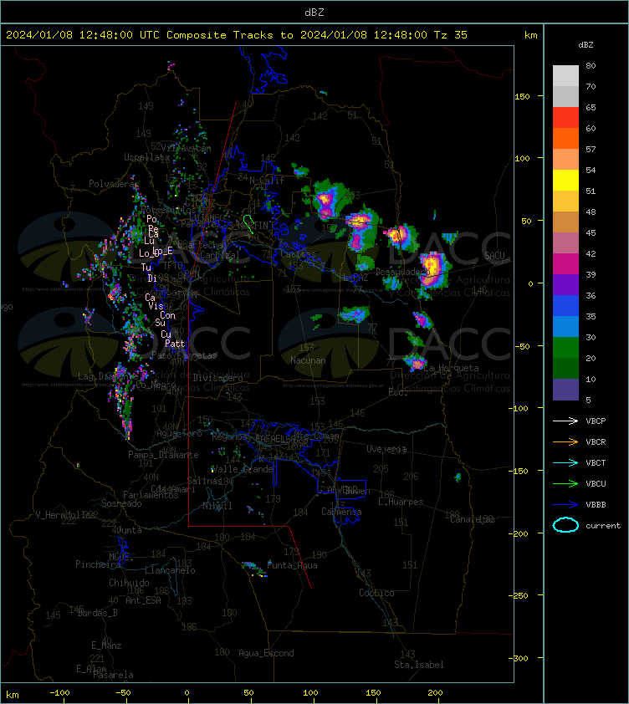Click the 'Agua_Escond' place label

[x=266, y=653]
